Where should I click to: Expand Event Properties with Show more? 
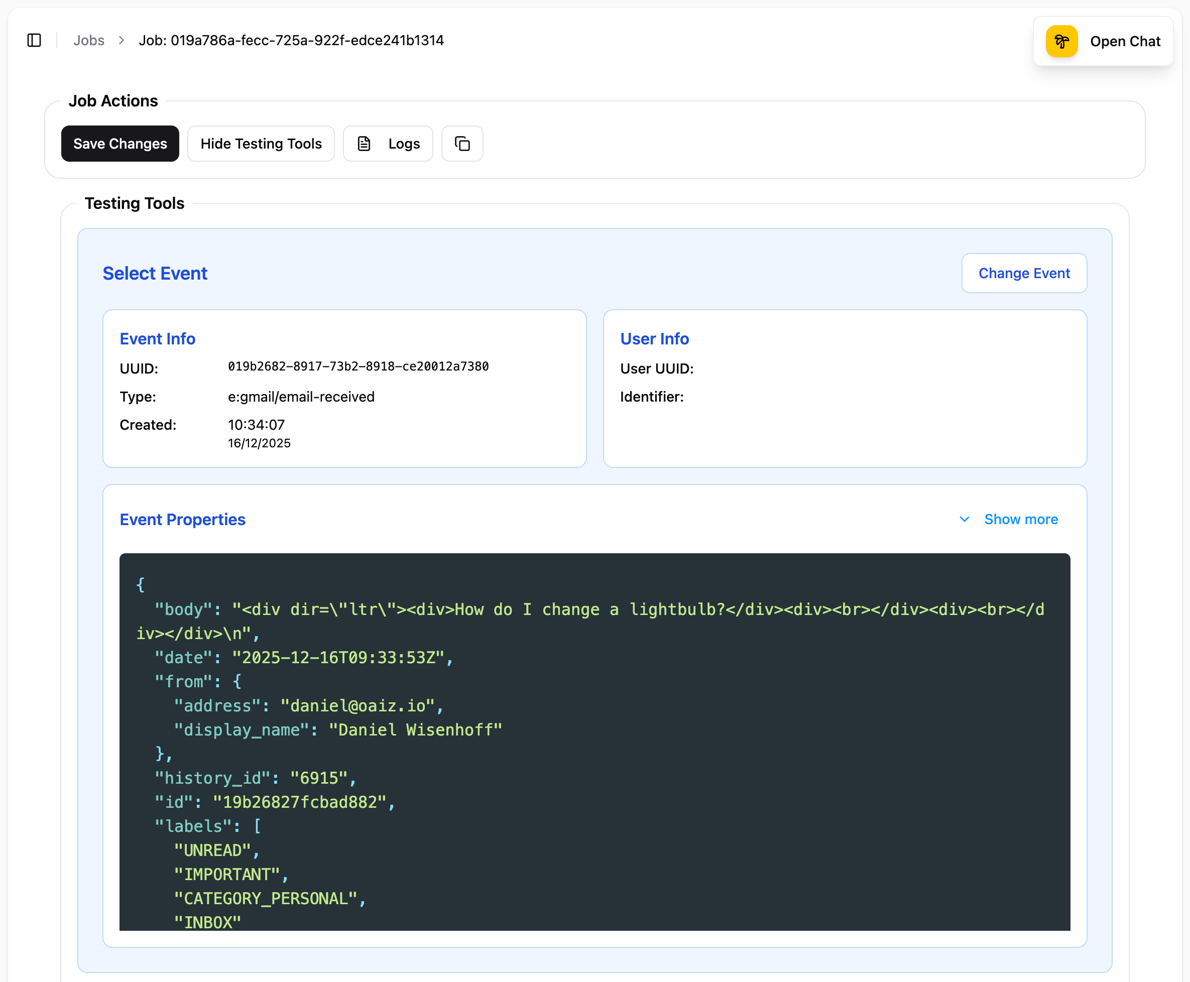[1021, 519]
